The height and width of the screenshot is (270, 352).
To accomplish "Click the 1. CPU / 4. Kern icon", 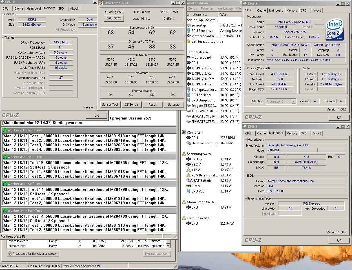I will point(189,84).
